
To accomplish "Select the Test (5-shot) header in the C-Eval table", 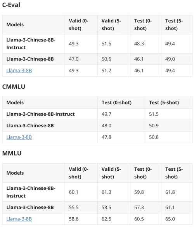I will (174, 24).
